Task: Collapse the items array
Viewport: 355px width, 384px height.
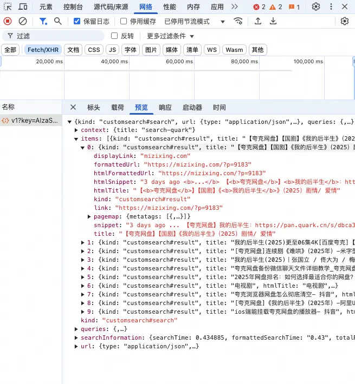Action: 76,139
